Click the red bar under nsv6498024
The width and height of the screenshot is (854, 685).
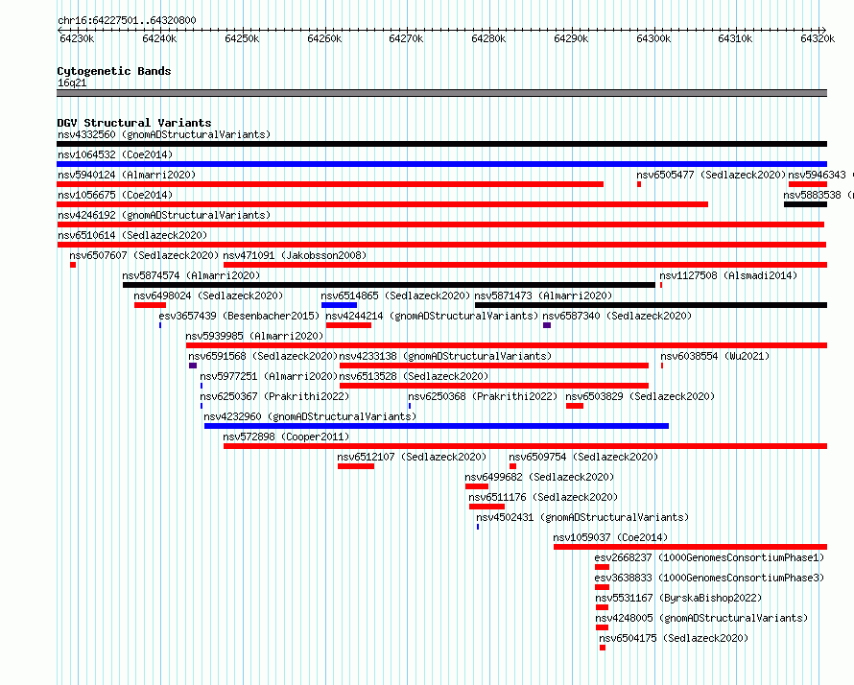pos(150,305)
